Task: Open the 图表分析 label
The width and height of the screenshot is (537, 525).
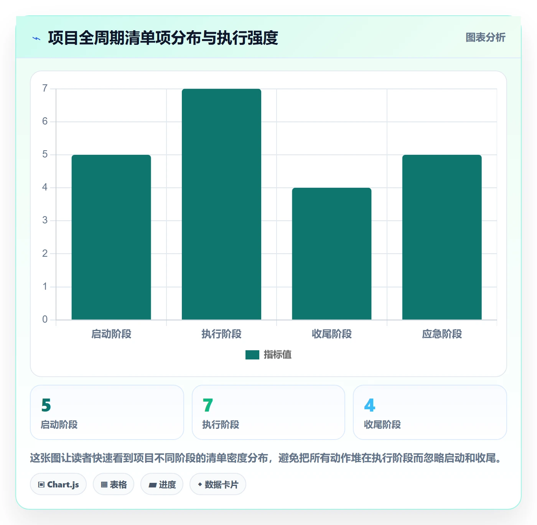Action: tap(485, 38)
